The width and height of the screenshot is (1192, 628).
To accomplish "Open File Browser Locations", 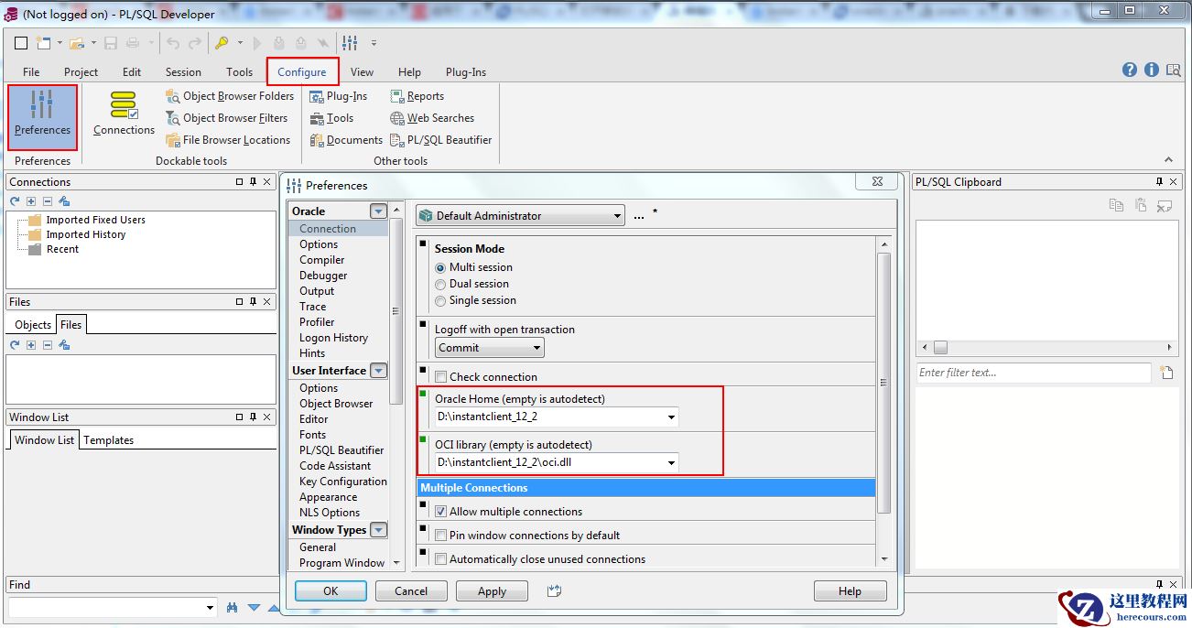I will pyautogui.click(x=228, y=140).
